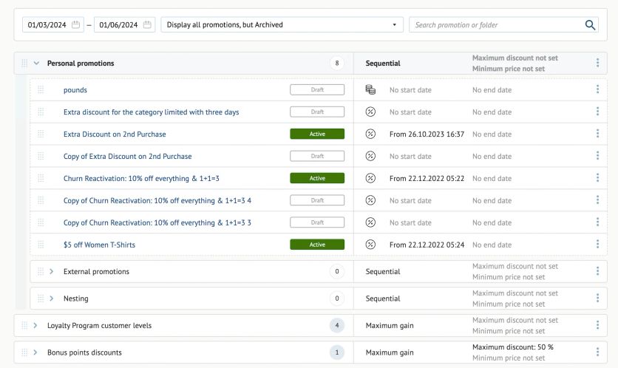
Task: Click Draft status badge of pounds promotion
Action: tap(317, 90)
